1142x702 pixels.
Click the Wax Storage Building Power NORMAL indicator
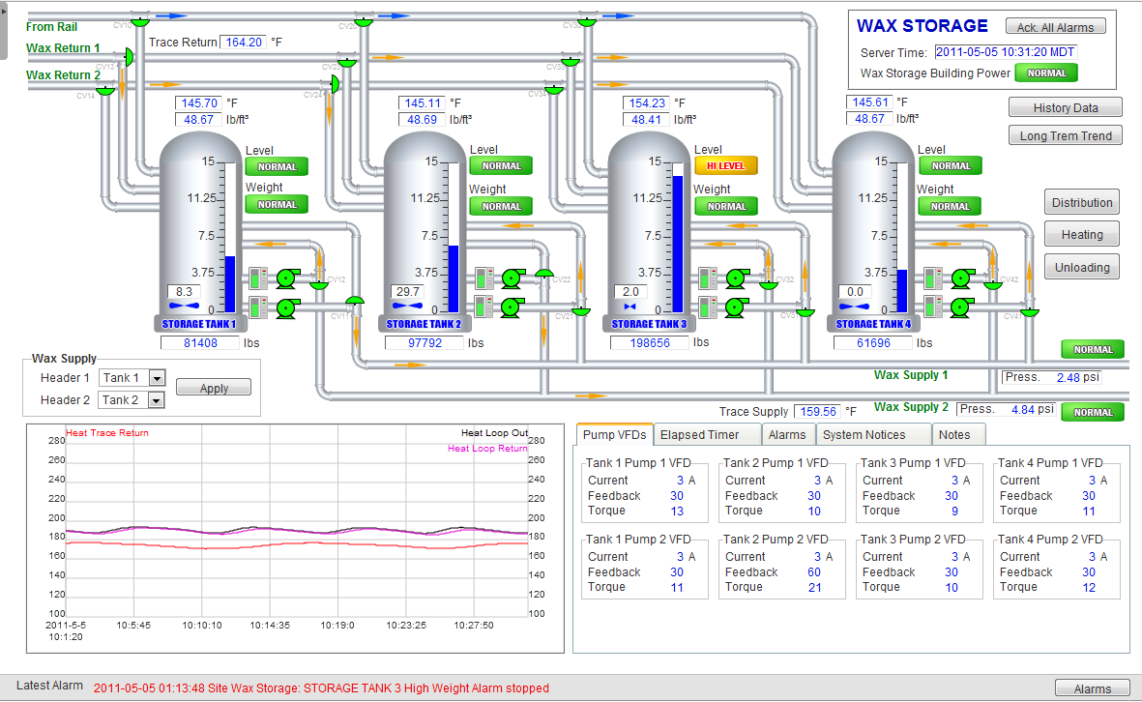pos(1046,73)
